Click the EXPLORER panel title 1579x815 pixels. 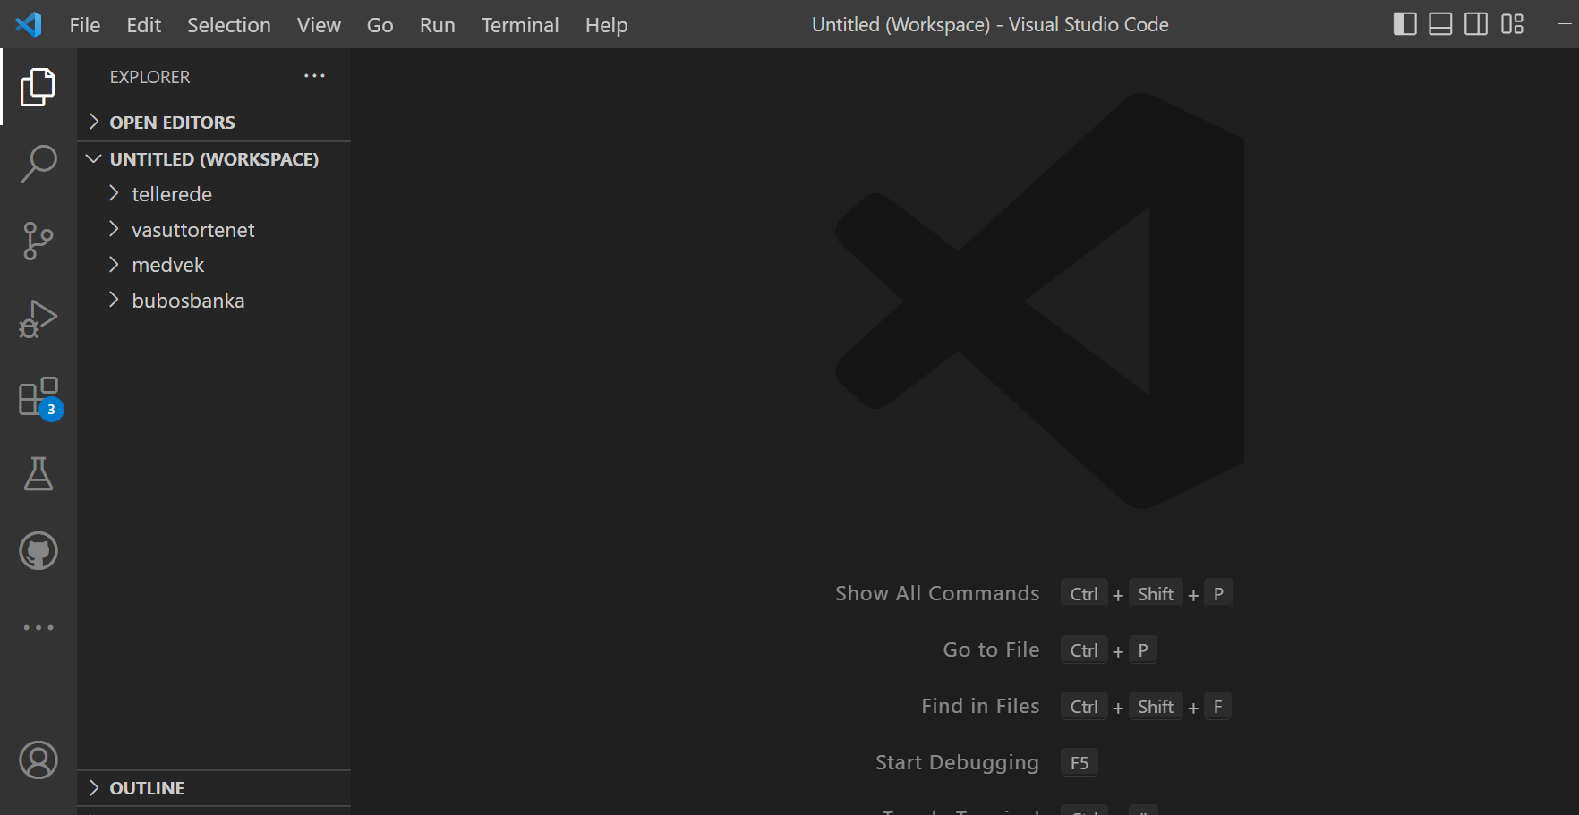(149, 77)
